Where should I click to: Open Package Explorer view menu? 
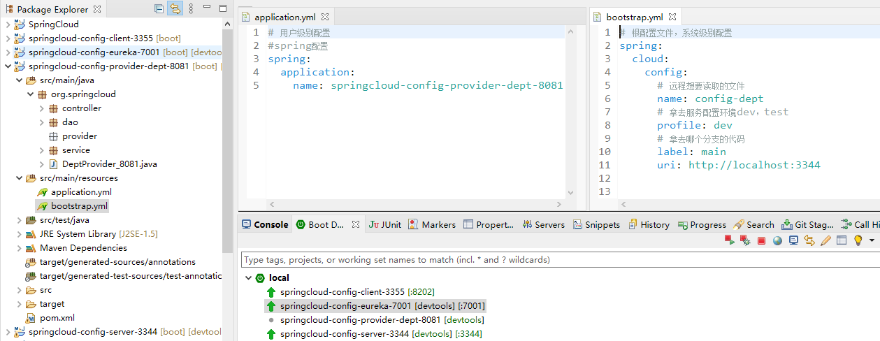click(x=191, y=9)
